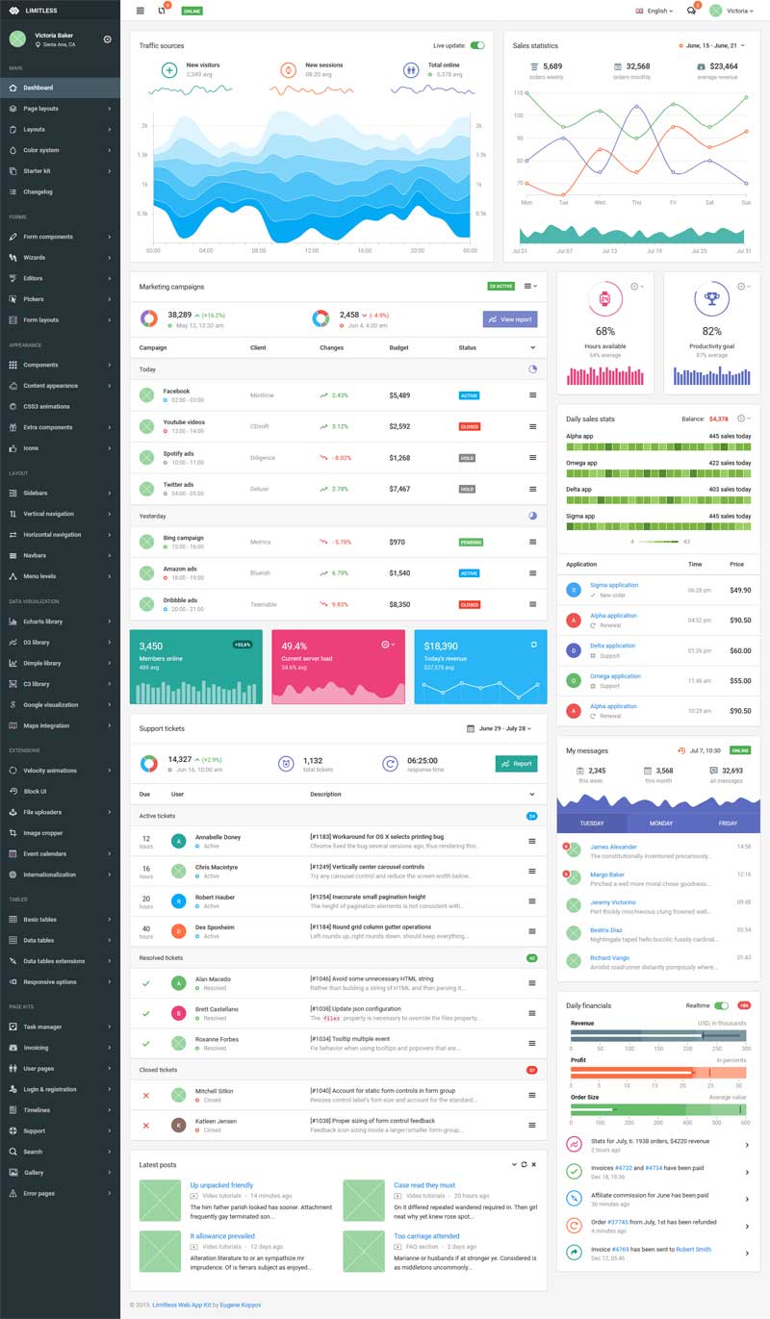
Task: Click the Revenue bullet chart bar
Action: (658, 1035)
